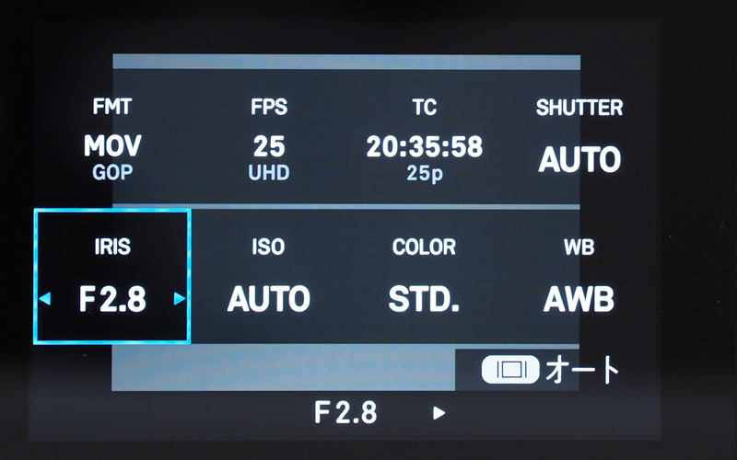Open the COLOR STD. setting
Image resolution: width=737 pixels, height=460 pixels.
coord(425,277)
